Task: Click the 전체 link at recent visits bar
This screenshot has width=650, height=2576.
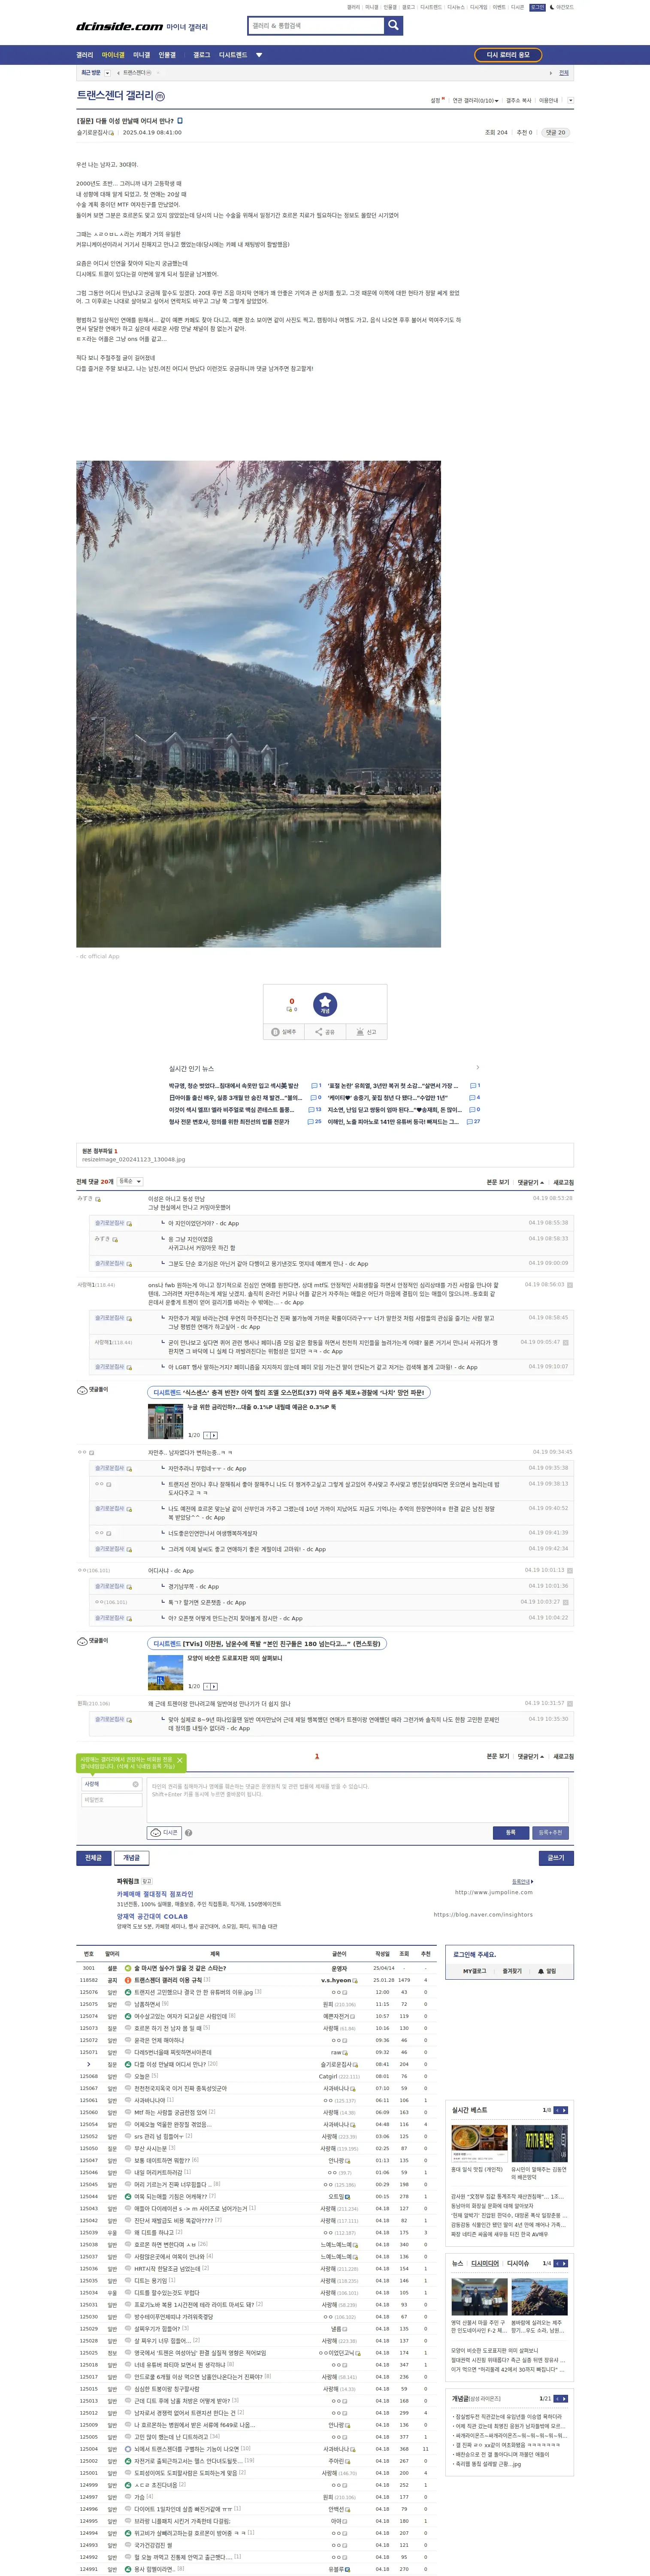Action: 564,73
